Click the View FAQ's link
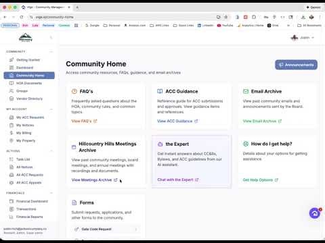Image resolution: width=325 pixels, height=243 pixels. [84, 121]
